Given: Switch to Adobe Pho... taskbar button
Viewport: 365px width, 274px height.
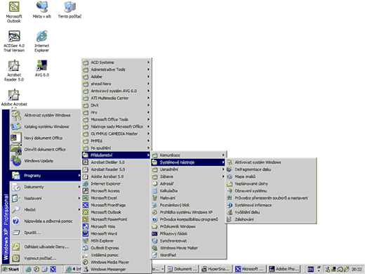Looking at the screenshot, I should 284,269.
